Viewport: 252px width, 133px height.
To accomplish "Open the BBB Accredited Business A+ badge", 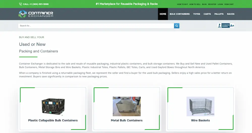I will [x=226, y=25].
